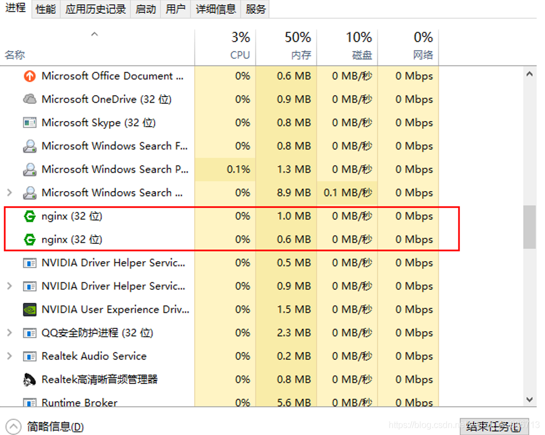Screen dimensions: 545x435
Task: Click the NVIDIA User Experience Driver icon
Action: [x=30, y=309]
